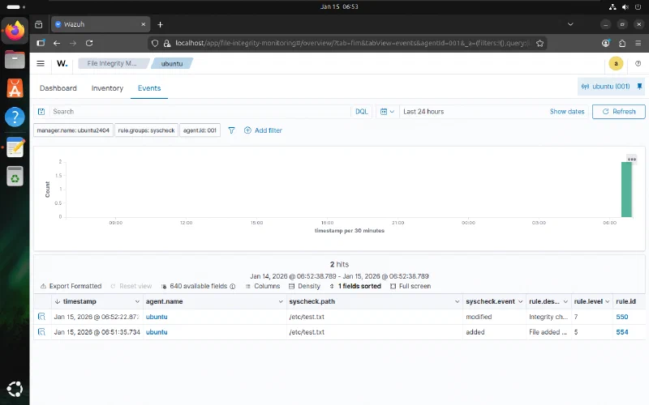Inspect document details for the modified event row
The image size is (649, 405).
[x=41, y=317]
